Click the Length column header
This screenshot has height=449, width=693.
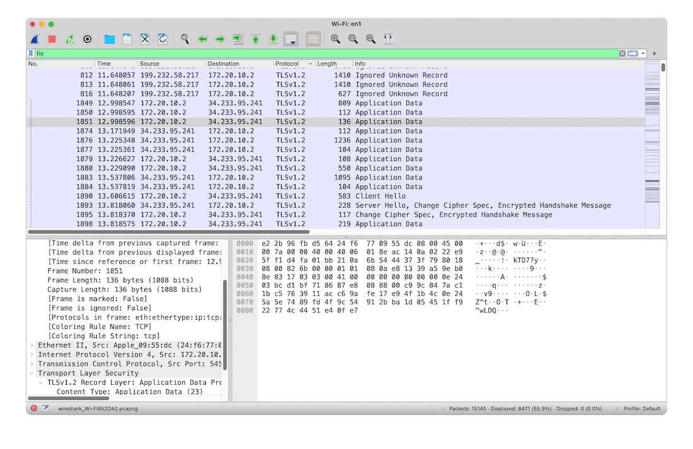pos(328,64)
